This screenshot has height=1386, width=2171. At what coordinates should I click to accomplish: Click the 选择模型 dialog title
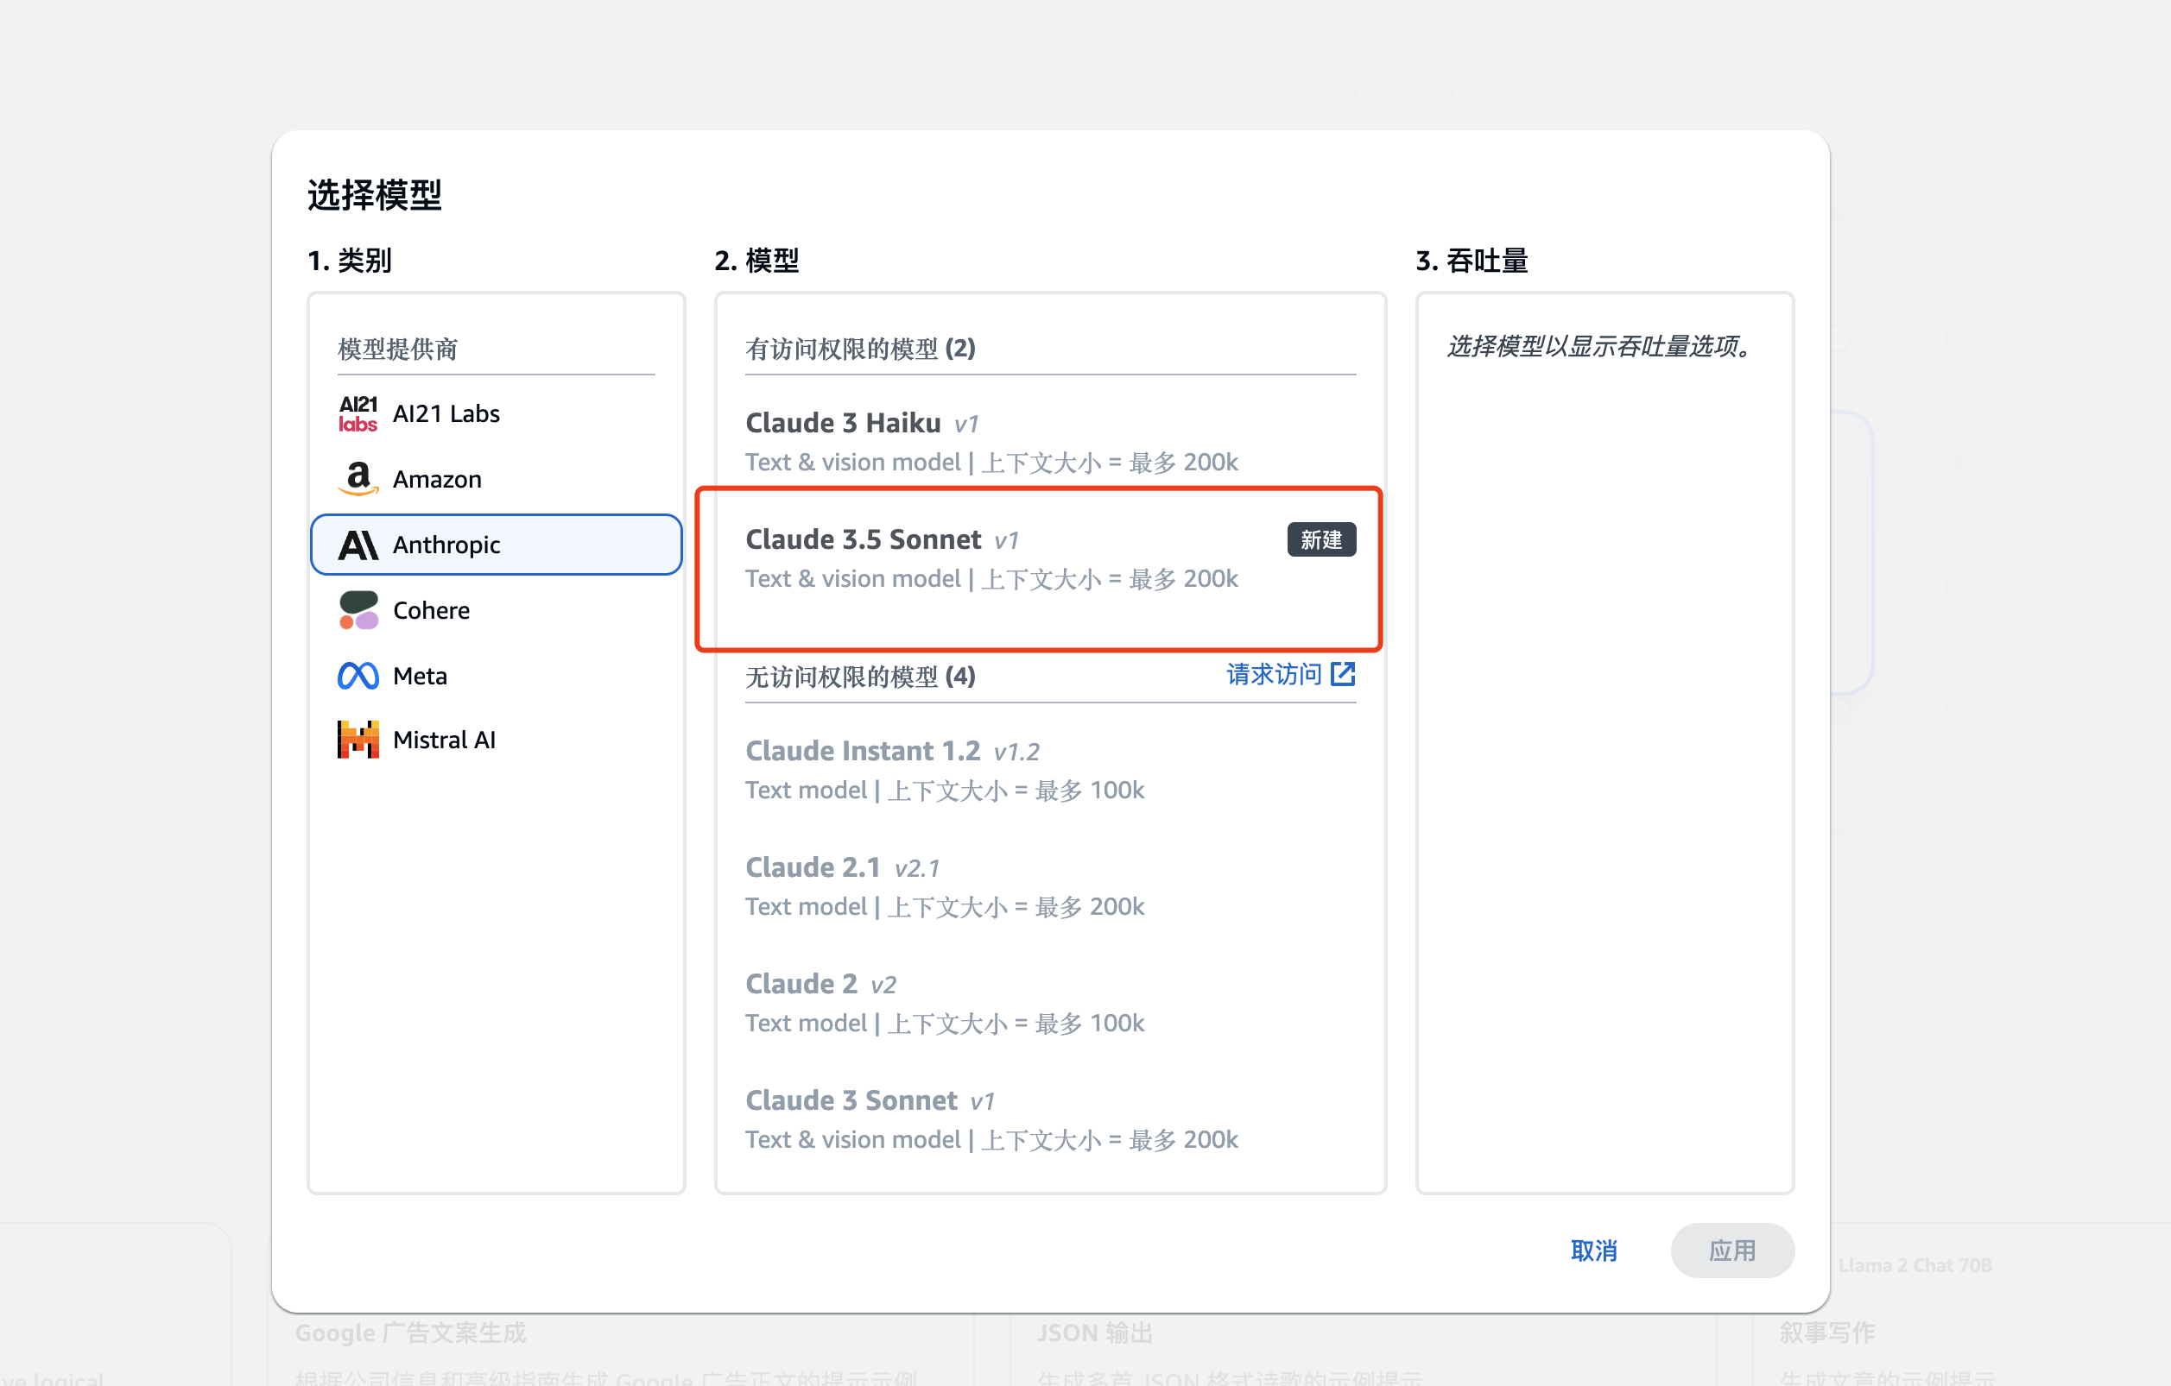tap(374, 195)
